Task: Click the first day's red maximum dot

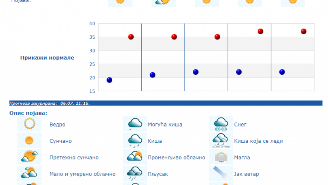Action: [x=131, y=37]
